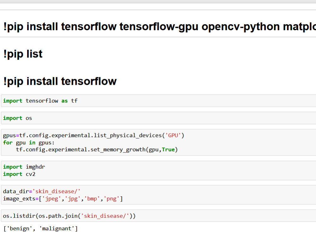The image size is (316, 236).
Task: Select the ['benign', 'malignant'] output text
Action: [41, 228]
